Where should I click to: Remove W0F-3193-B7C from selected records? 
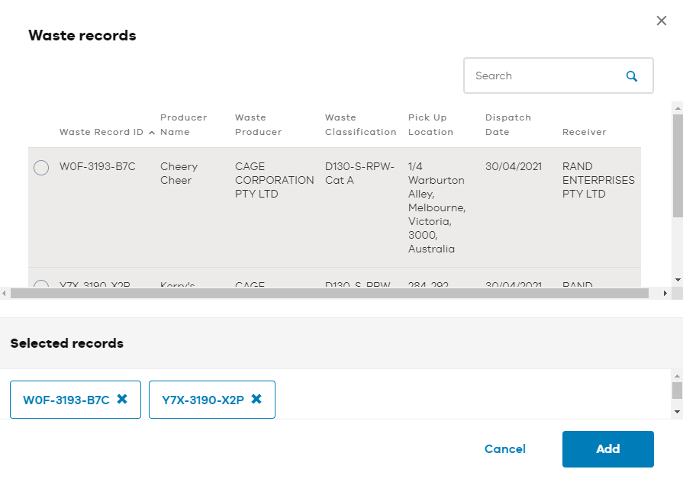click(122, 399)
